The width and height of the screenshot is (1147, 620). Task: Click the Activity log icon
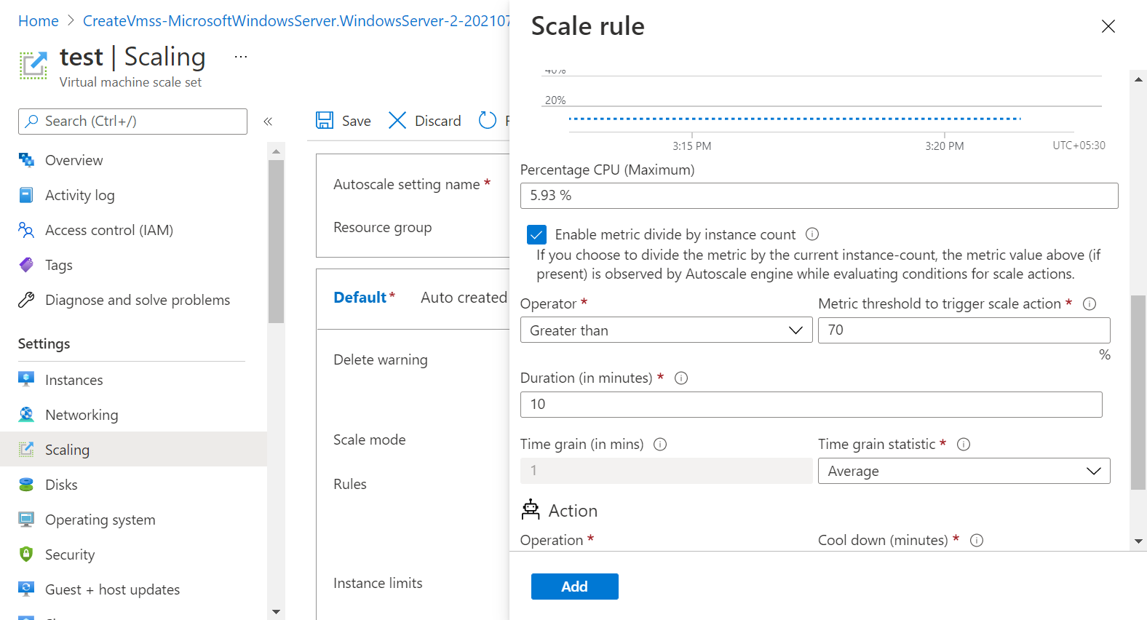(26, 195)
